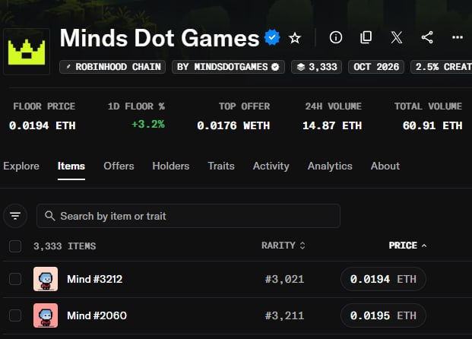Click the Minds Dot Games crown logo
Image resolution: width=472 pixels, height=339 pixels.
pyautogui.click(x=27, y=52)
